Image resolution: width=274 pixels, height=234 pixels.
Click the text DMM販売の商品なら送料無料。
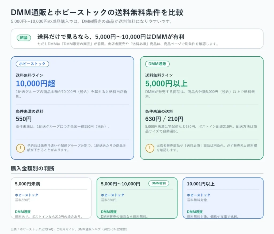[x=125, y=217]
